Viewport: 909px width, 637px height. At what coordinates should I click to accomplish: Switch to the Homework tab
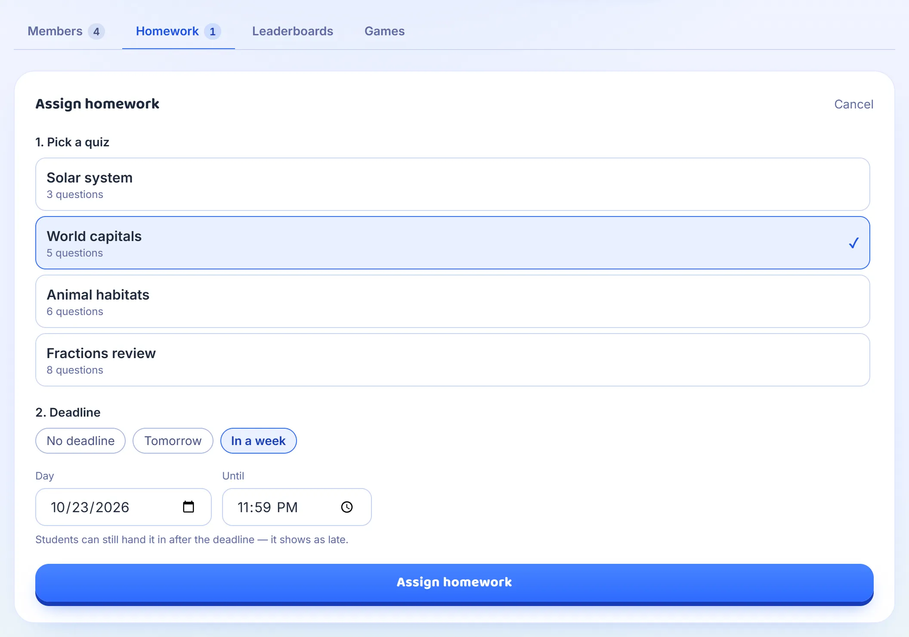coord(178,31)
